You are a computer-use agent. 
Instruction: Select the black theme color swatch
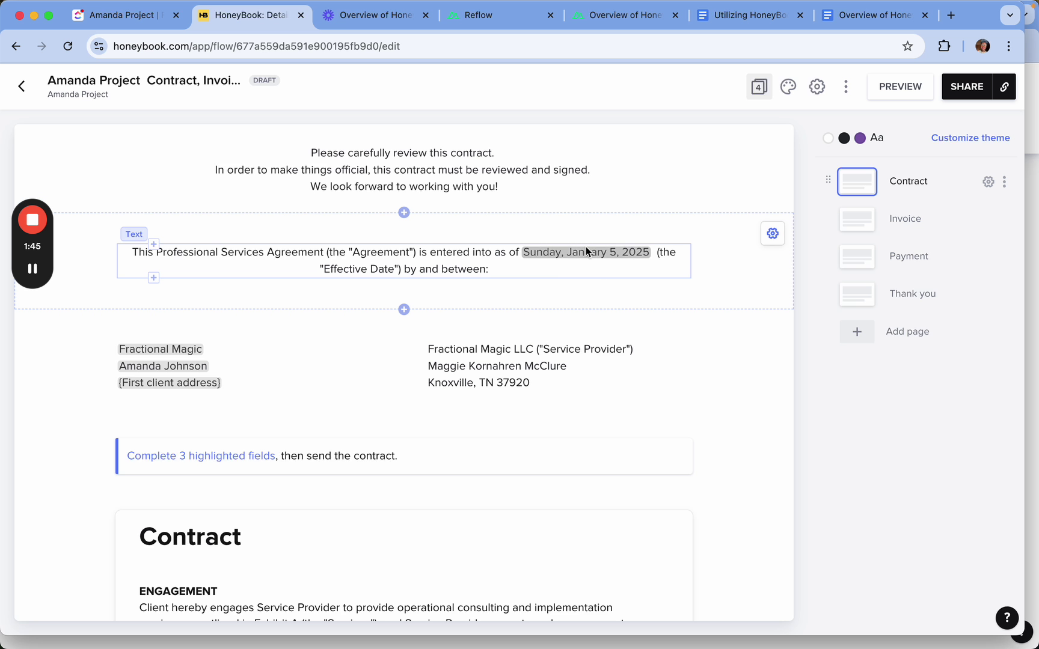(x=844, y=138)
